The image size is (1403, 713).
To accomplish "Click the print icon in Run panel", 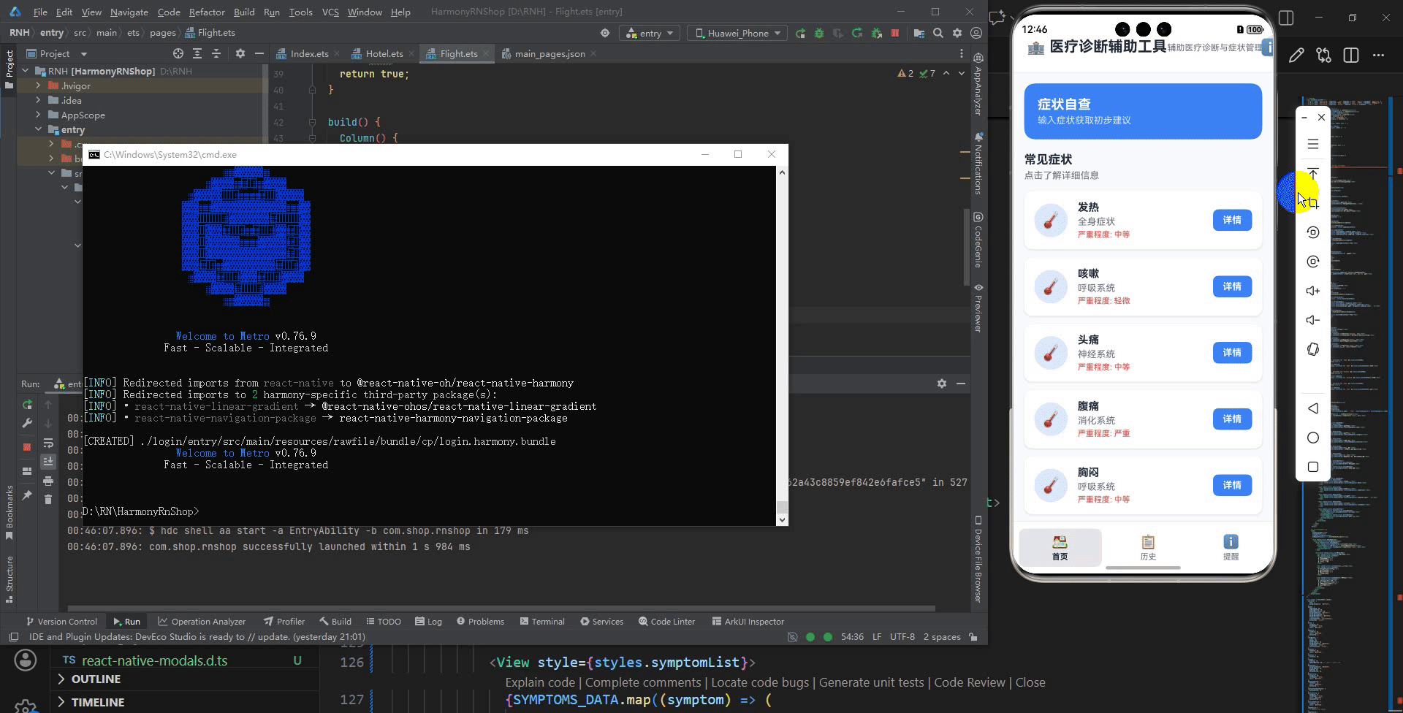I will point(48,481).
